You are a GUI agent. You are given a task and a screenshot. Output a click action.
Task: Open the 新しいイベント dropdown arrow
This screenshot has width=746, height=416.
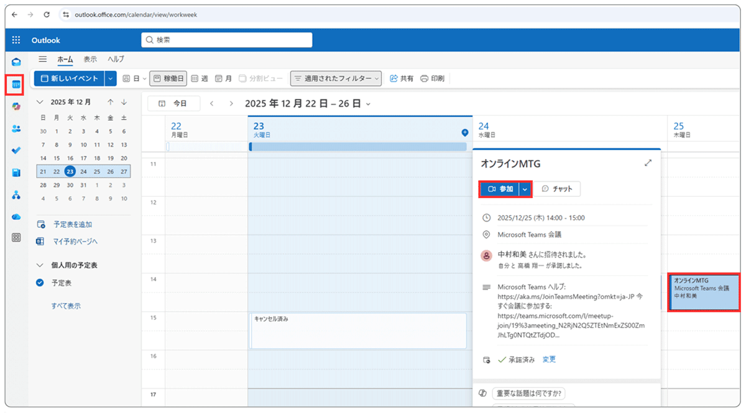tap(110, 78)
